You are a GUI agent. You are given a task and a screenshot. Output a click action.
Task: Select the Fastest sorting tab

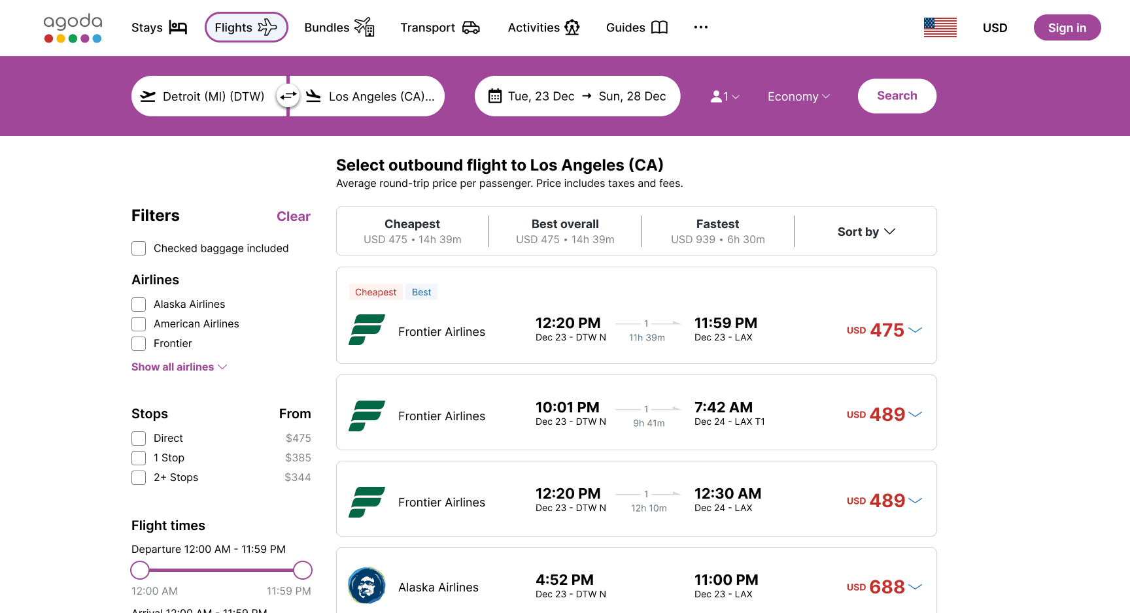pyautogui.click(x=717, y=231)
